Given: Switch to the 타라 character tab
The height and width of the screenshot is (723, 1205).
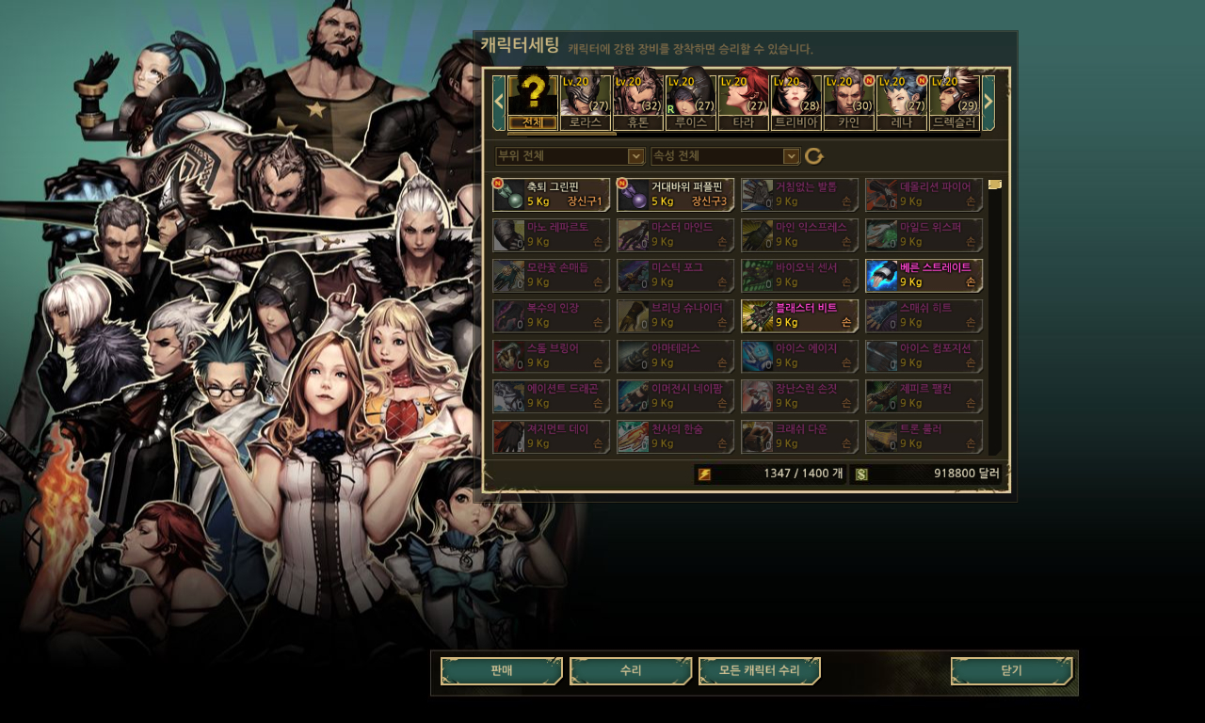Looking at the screenshot, I should pyautogui.click(x=744, y=122).
